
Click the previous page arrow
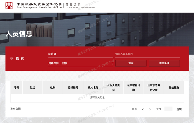pos(143,109)
